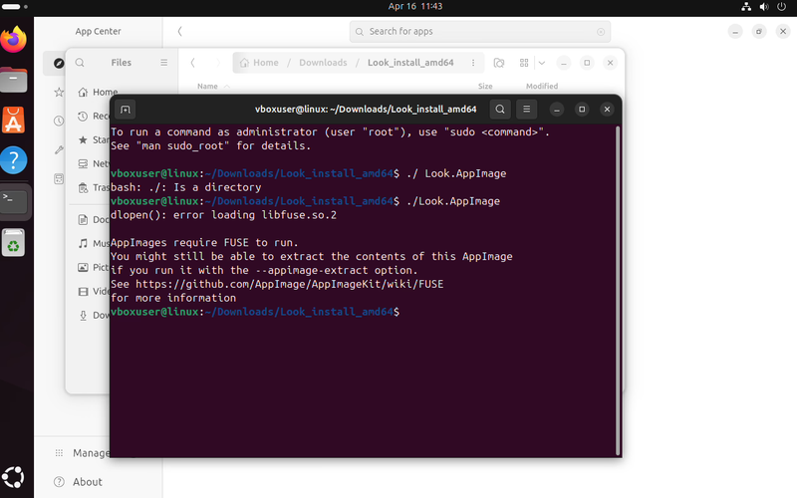The width and height of the screenshot is (797, 498).
Task: Click the clock category icon in App Center
Action: point(59,121)
